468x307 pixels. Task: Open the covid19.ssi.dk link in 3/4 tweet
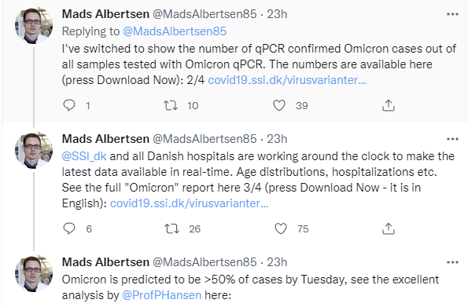(190, 203)
